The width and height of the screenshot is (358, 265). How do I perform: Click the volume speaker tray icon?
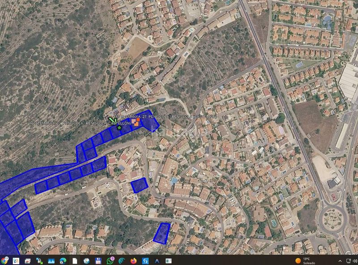point(355,261)
